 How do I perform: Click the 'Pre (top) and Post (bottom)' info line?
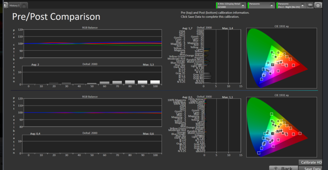pyautogui.click(x=215, y=12)
